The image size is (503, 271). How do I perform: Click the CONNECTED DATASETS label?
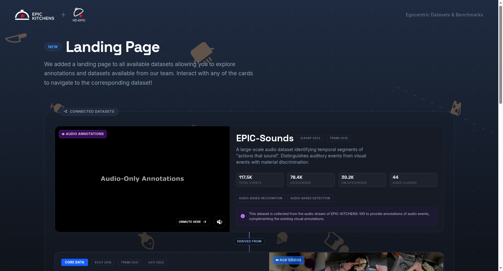tap(89, 111)
